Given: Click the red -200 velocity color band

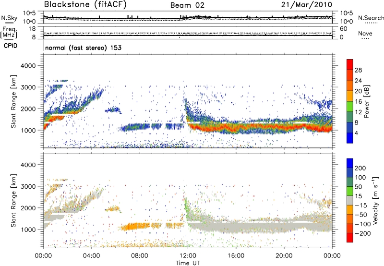Looking at the screenshot, I should pos(350,238).
